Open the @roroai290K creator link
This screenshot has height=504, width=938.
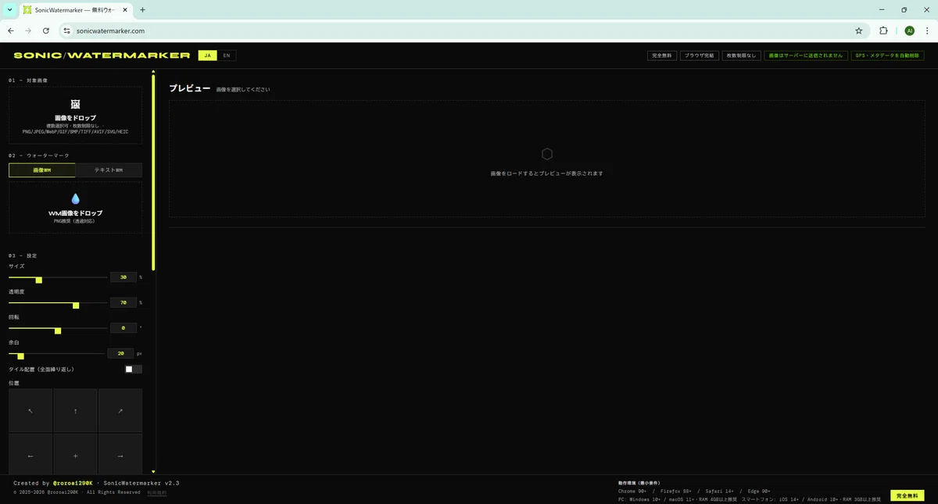(x=72, y=483)
